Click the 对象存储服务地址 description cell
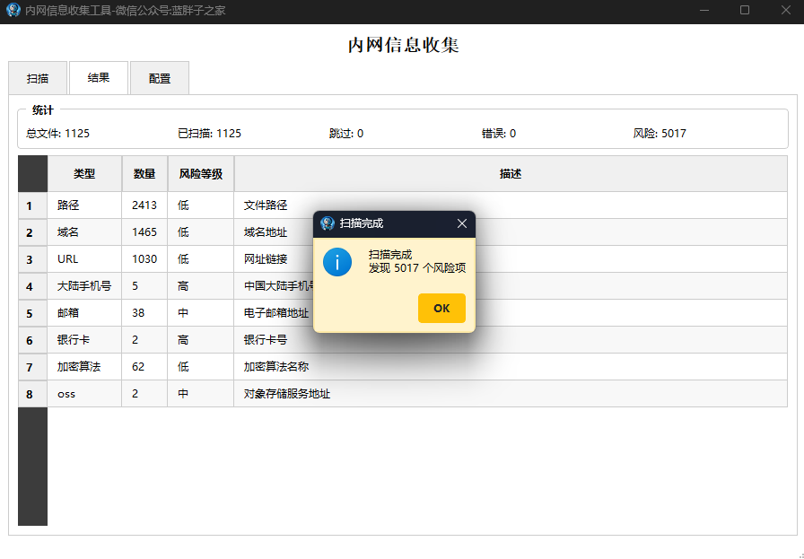This screenshot has width=804, height=559. [x=511, y=394]
